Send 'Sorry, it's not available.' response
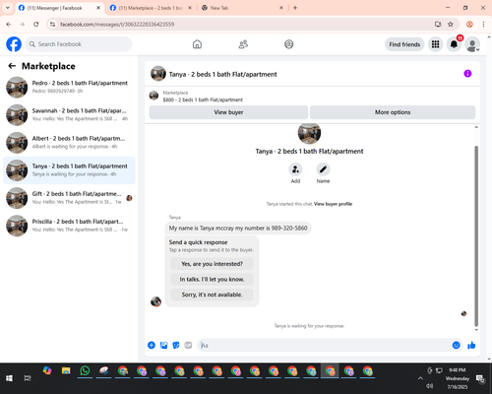 point(212,295)
